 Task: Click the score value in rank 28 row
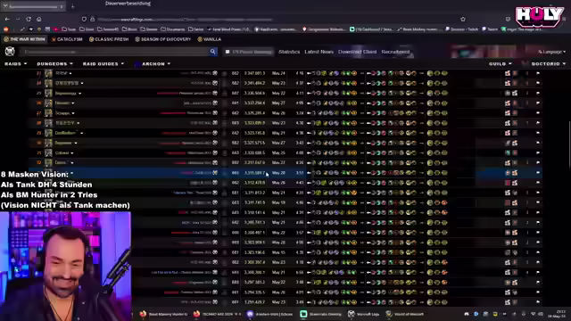pos(254,123)
